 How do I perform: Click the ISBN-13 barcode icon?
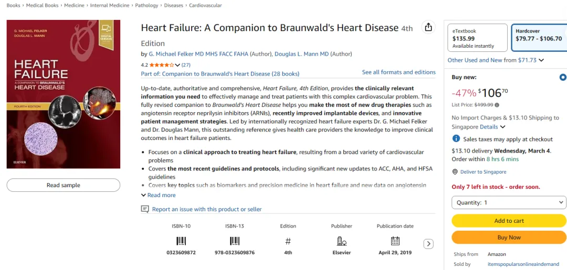pos(235,241)
